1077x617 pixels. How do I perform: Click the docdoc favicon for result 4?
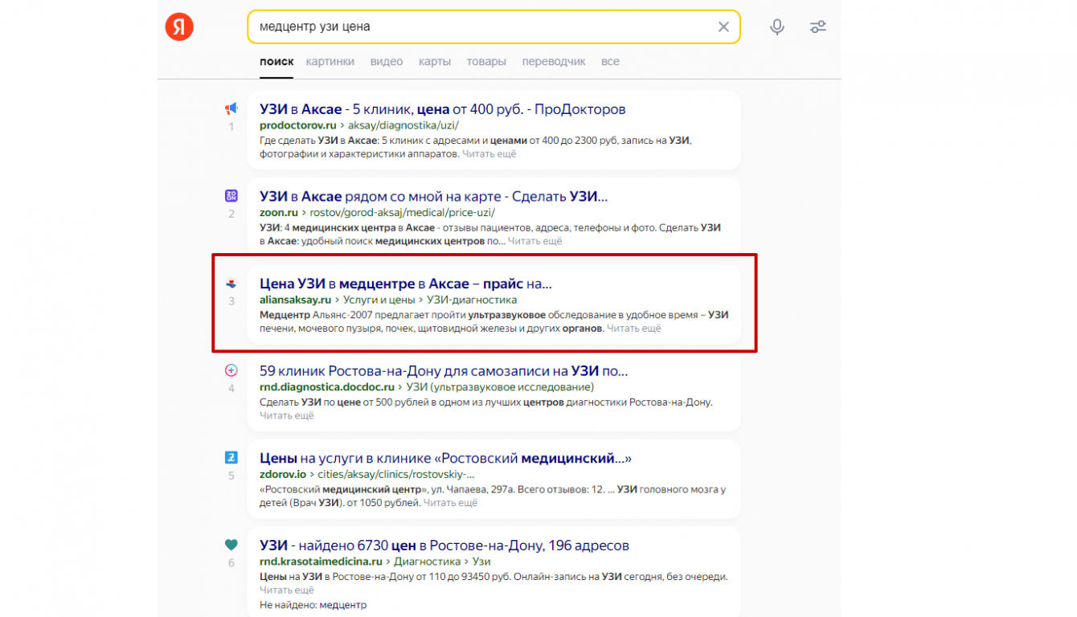click(231, 370)
